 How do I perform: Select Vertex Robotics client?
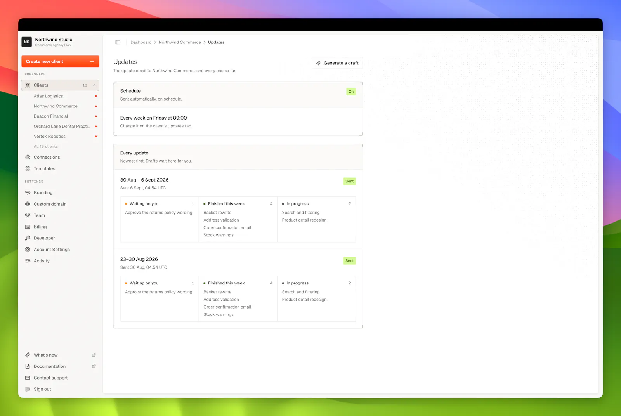click(x=49, y=137)
